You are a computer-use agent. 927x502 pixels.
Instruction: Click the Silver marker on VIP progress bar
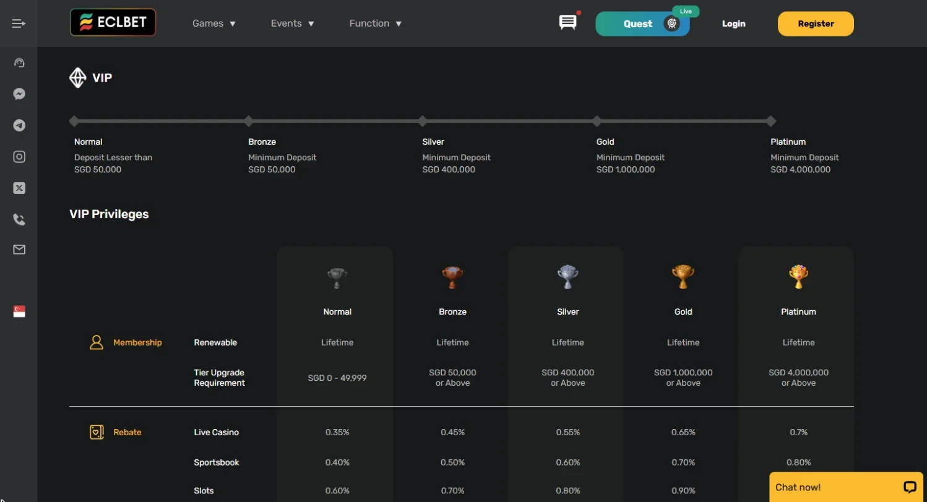pyautogui.click(x=423, y=121)
